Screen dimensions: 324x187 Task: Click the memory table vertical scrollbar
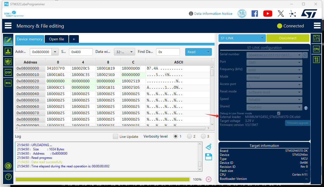pos(212,73)
